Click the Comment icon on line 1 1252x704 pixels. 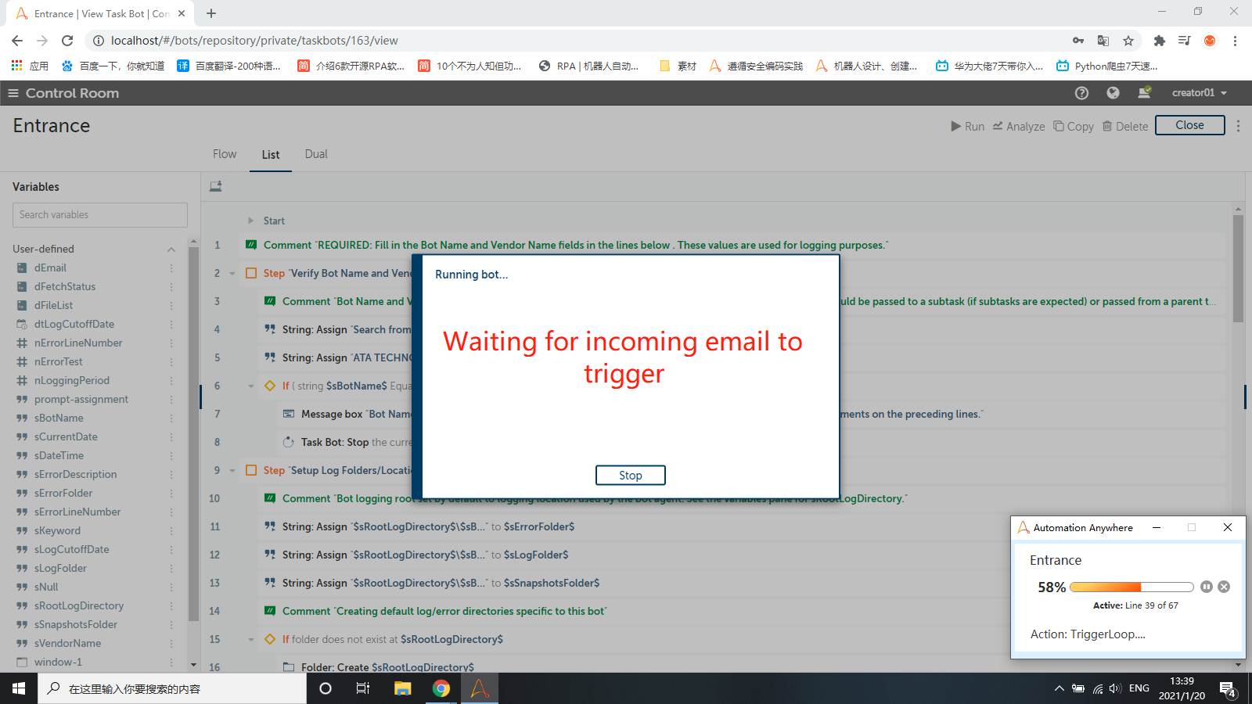tap(251, 245)
